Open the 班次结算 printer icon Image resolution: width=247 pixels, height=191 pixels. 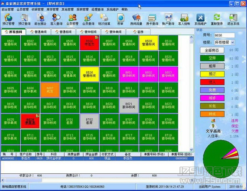pos(104,19)
